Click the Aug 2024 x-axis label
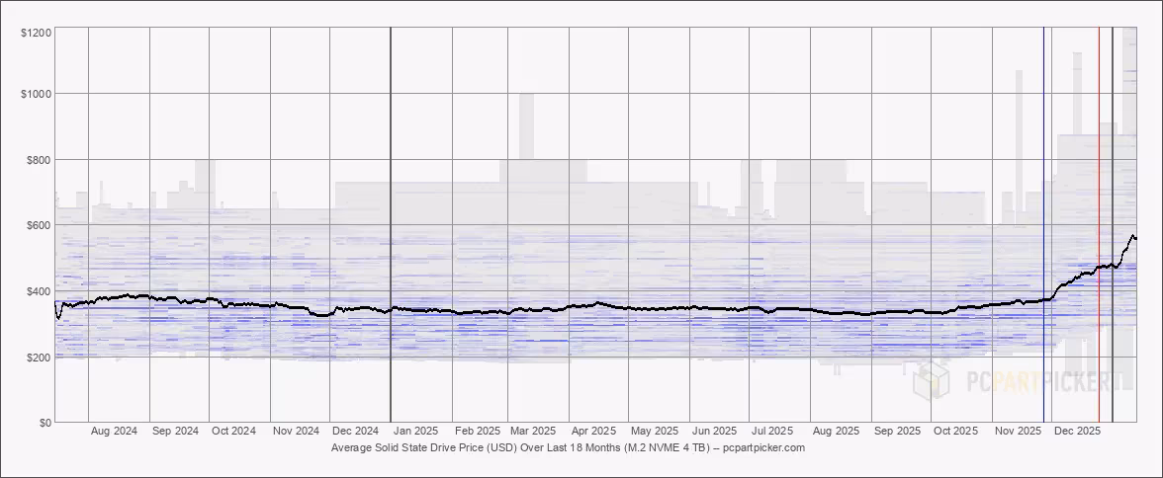Image resolution: width=1163 pixels, height=478 pixels. click(x=114, y=432)
